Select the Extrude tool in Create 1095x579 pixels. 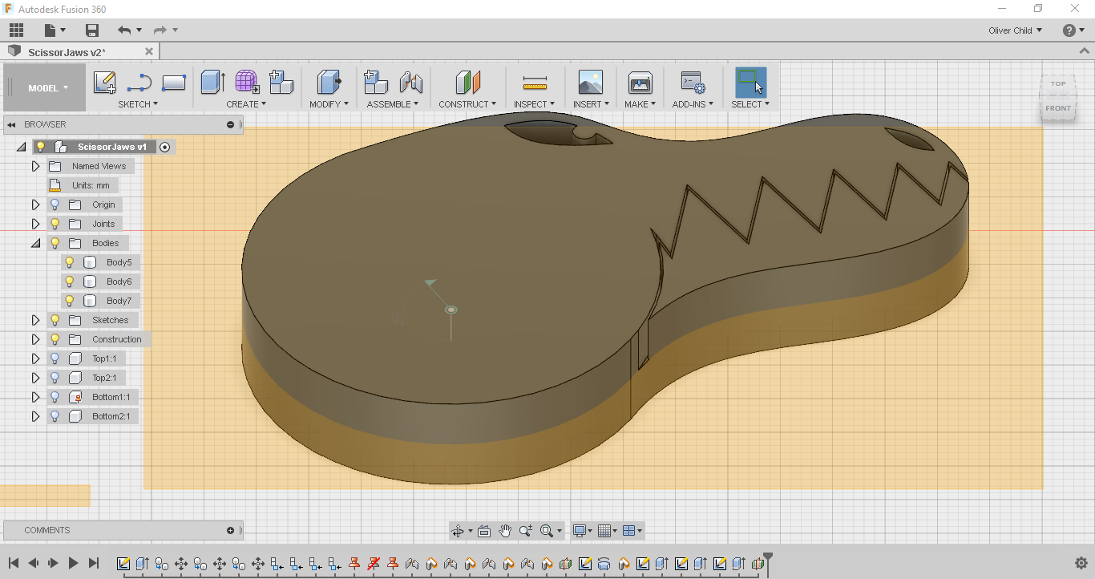[x=212, y=83]
